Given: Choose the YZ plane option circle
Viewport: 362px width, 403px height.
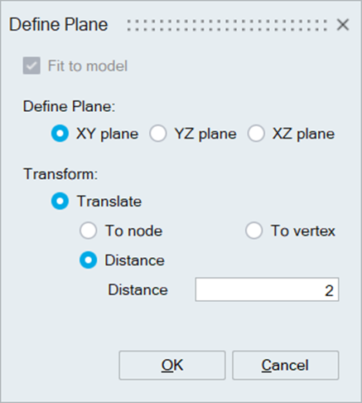Looking at the screenshot, I should point(158,134).
